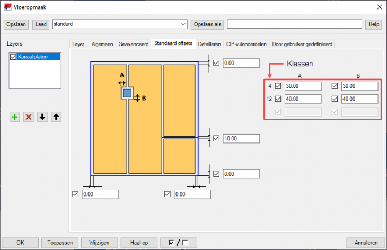Select Kanaalplaten in the Layers list
The height and width of the screenshot is (250, 387).
32,57
